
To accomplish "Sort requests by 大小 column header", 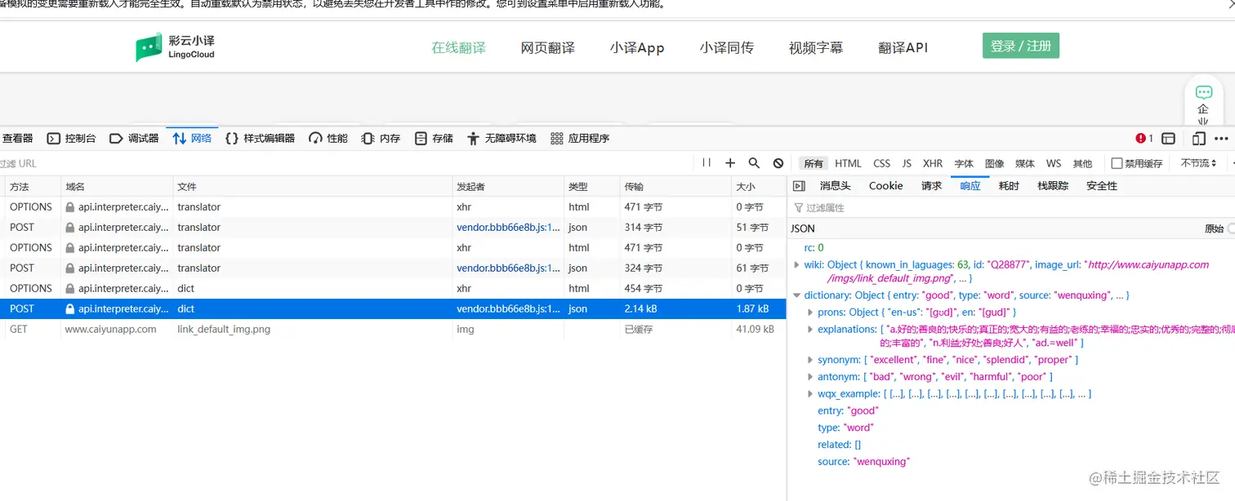I will click(759, 187).
